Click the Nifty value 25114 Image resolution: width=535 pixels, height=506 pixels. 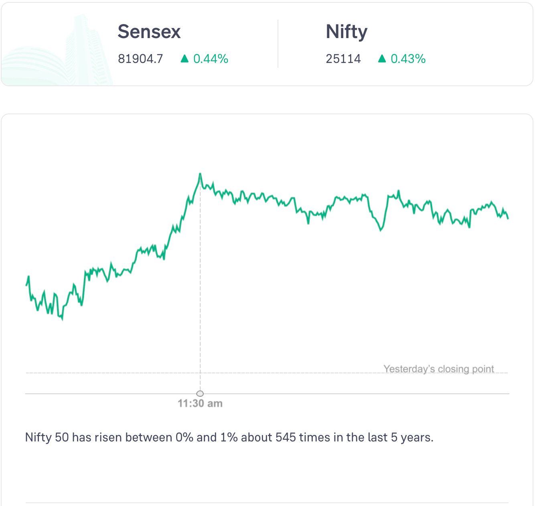point(343,59)
